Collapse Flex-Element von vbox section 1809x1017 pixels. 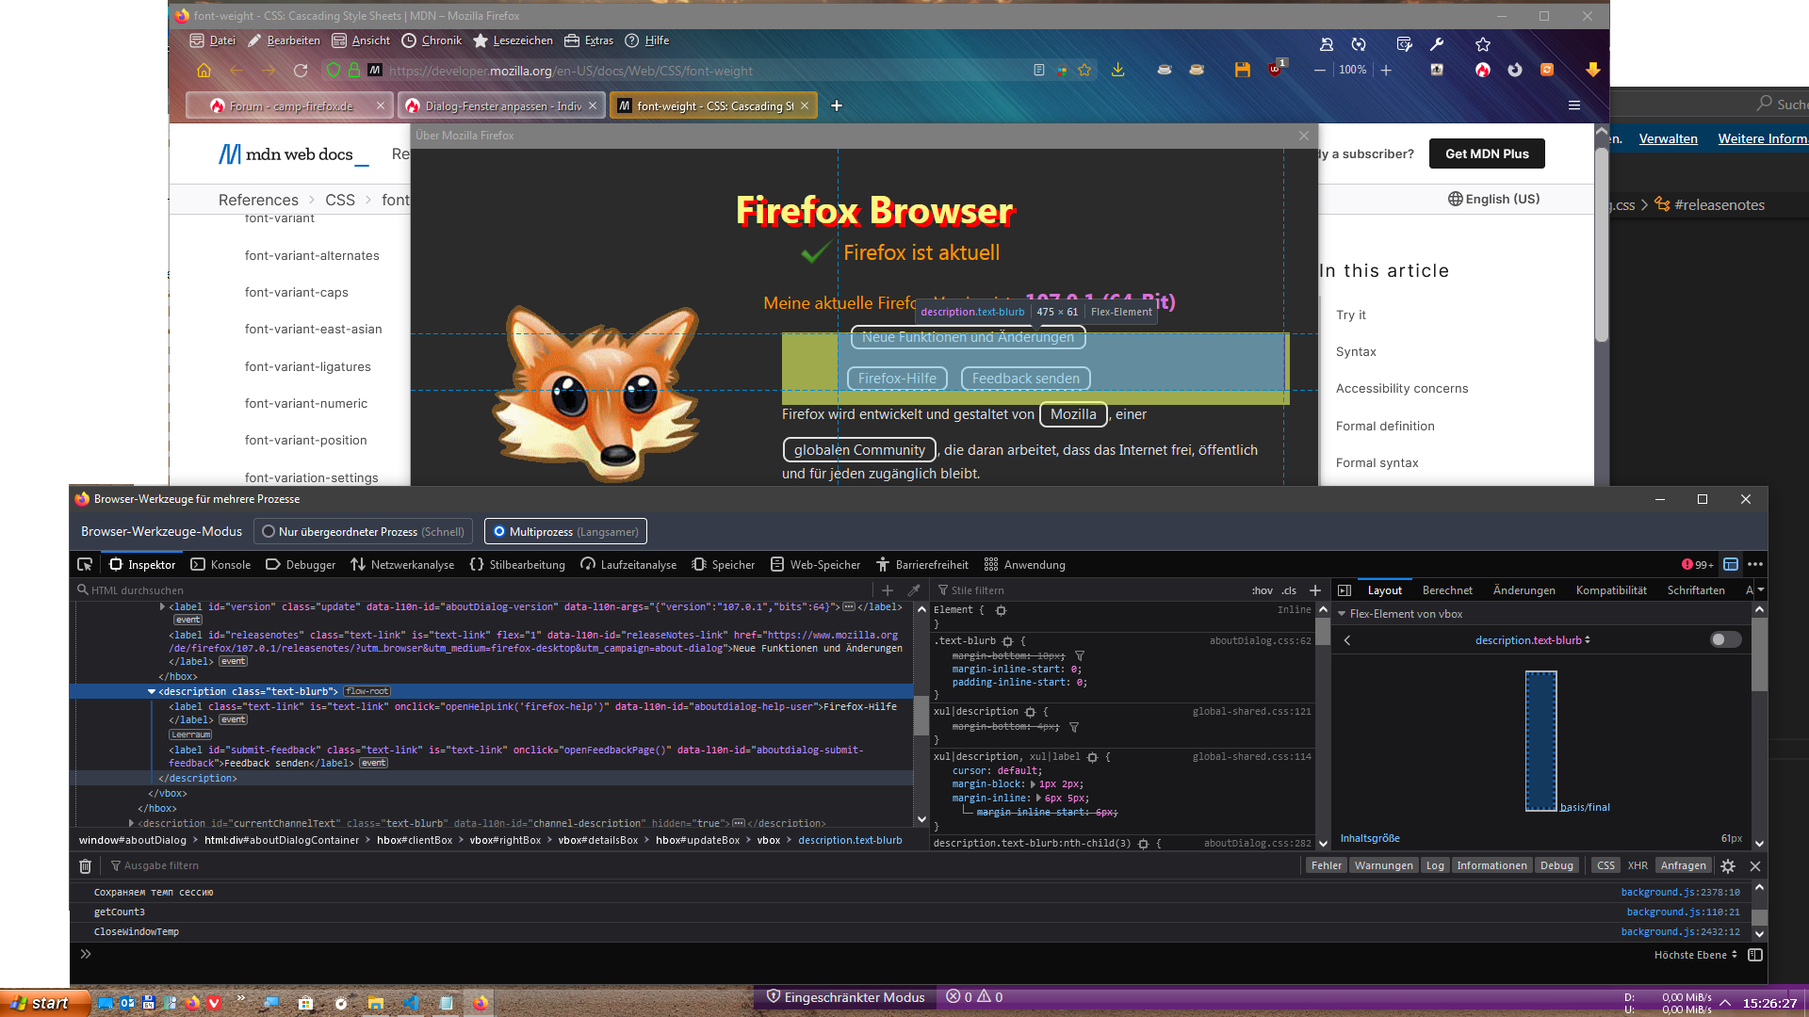click(1342, 614)
